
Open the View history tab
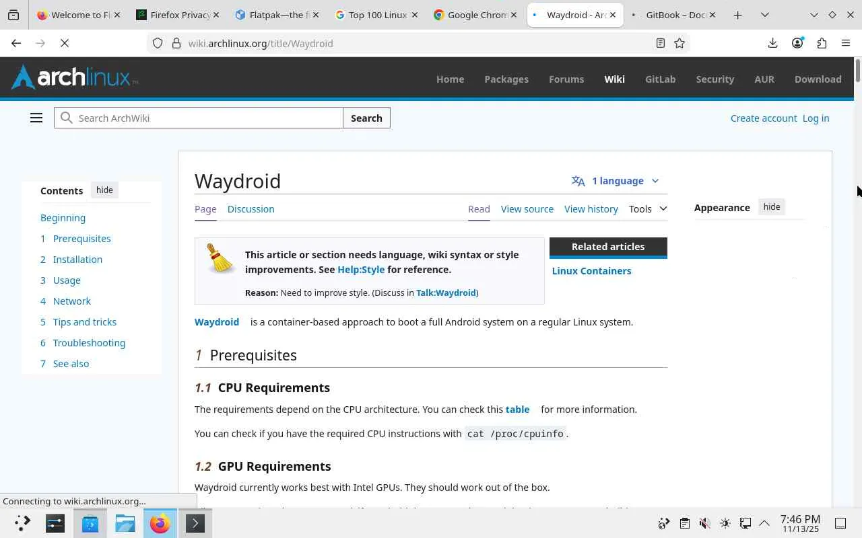591,209
